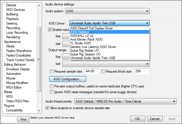Screen dimensions: 182x124
Task: Enable Request block size checkbox
Action: [x=103, y=71]
